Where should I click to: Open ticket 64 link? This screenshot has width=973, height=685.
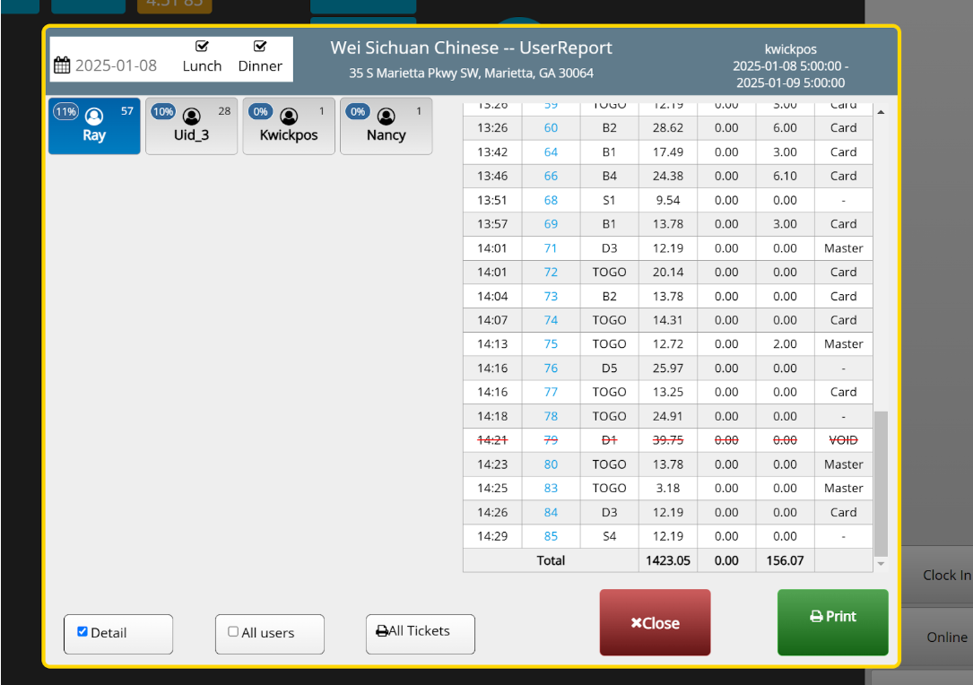tap(551, 152)
